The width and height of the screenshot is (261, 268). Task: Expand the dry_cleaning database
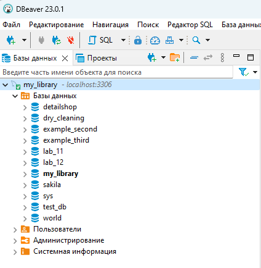25,119
